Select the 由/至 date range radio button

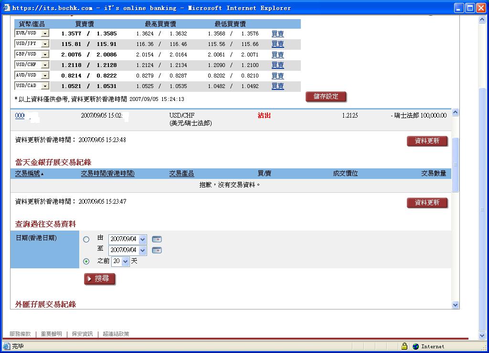point(86,239)
